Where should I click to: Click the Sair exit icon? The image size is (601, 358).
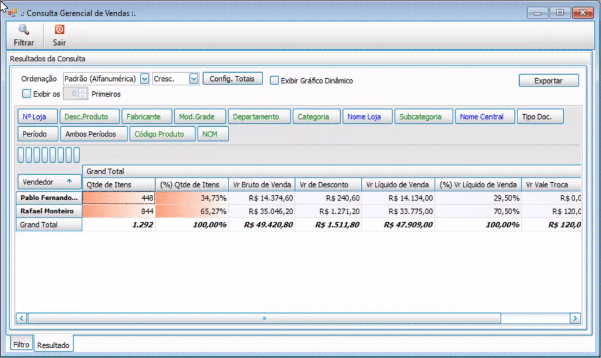[59, 29]
